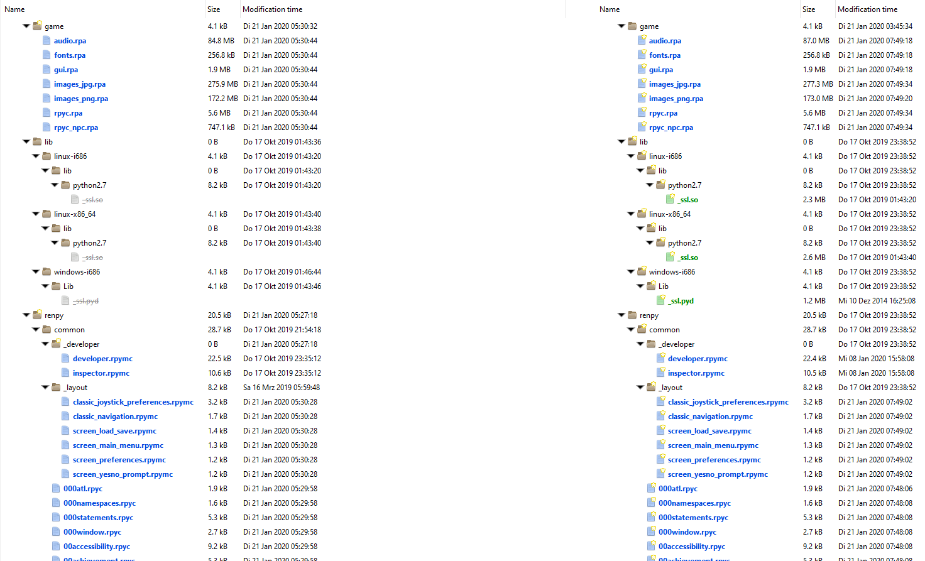Viewport: 925px width, 561px height.
Task: Collapse the _layout folder in left panel
Action: point(45,388)
